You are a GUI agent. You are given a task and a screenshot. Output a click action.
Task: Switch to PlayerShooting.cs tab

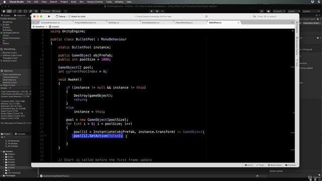pyautogui.click(x=184, y=23)
